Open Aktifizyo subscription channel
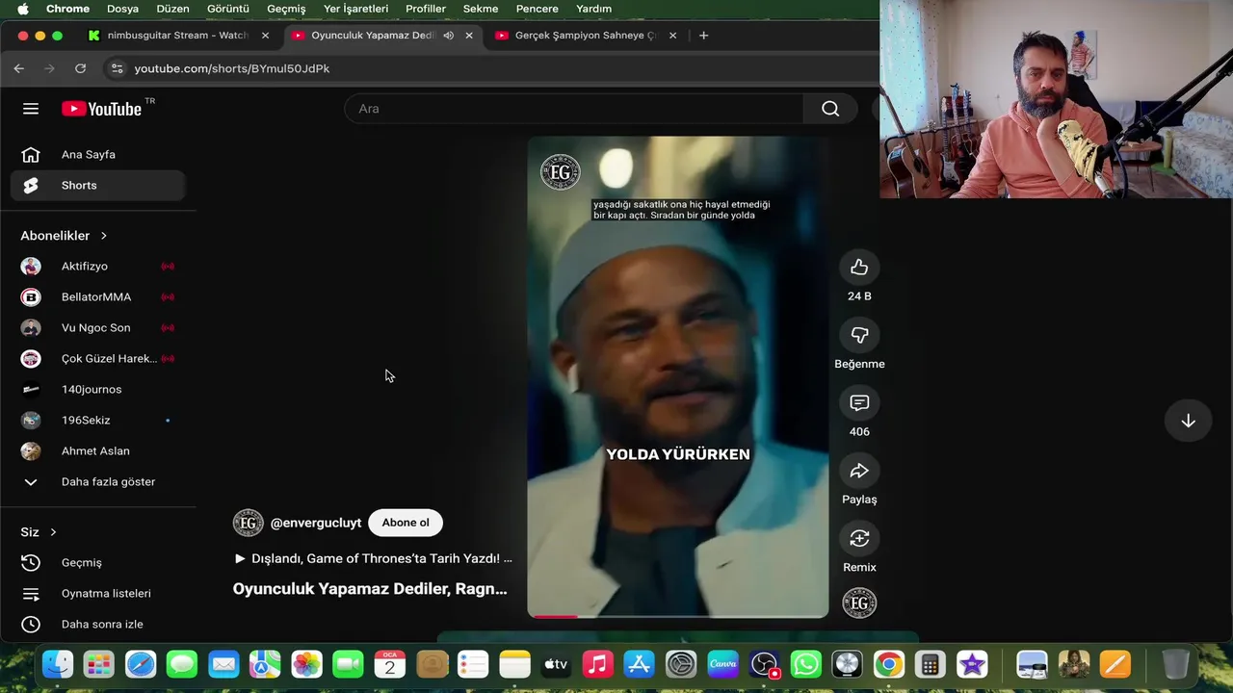This screenshot has height=693, width=1233. (x=98, y=266)
